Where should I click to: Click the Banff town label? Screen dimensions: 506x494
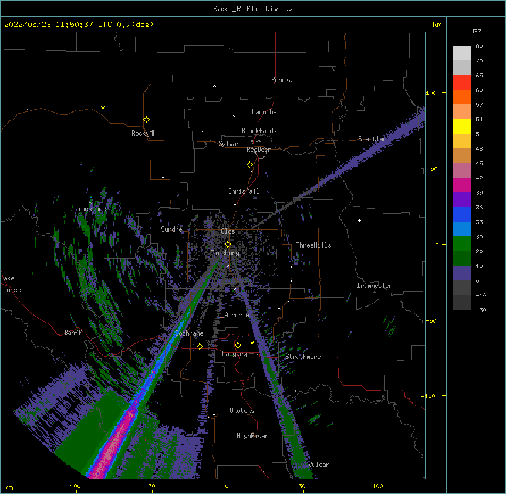click(73, 333)
